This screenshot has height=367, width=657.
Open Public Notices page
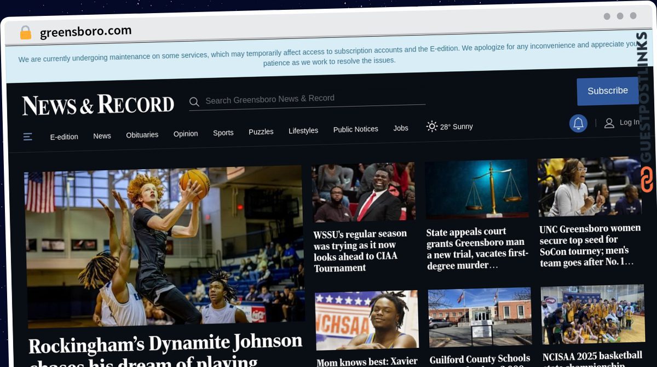(x=355, y=129)
